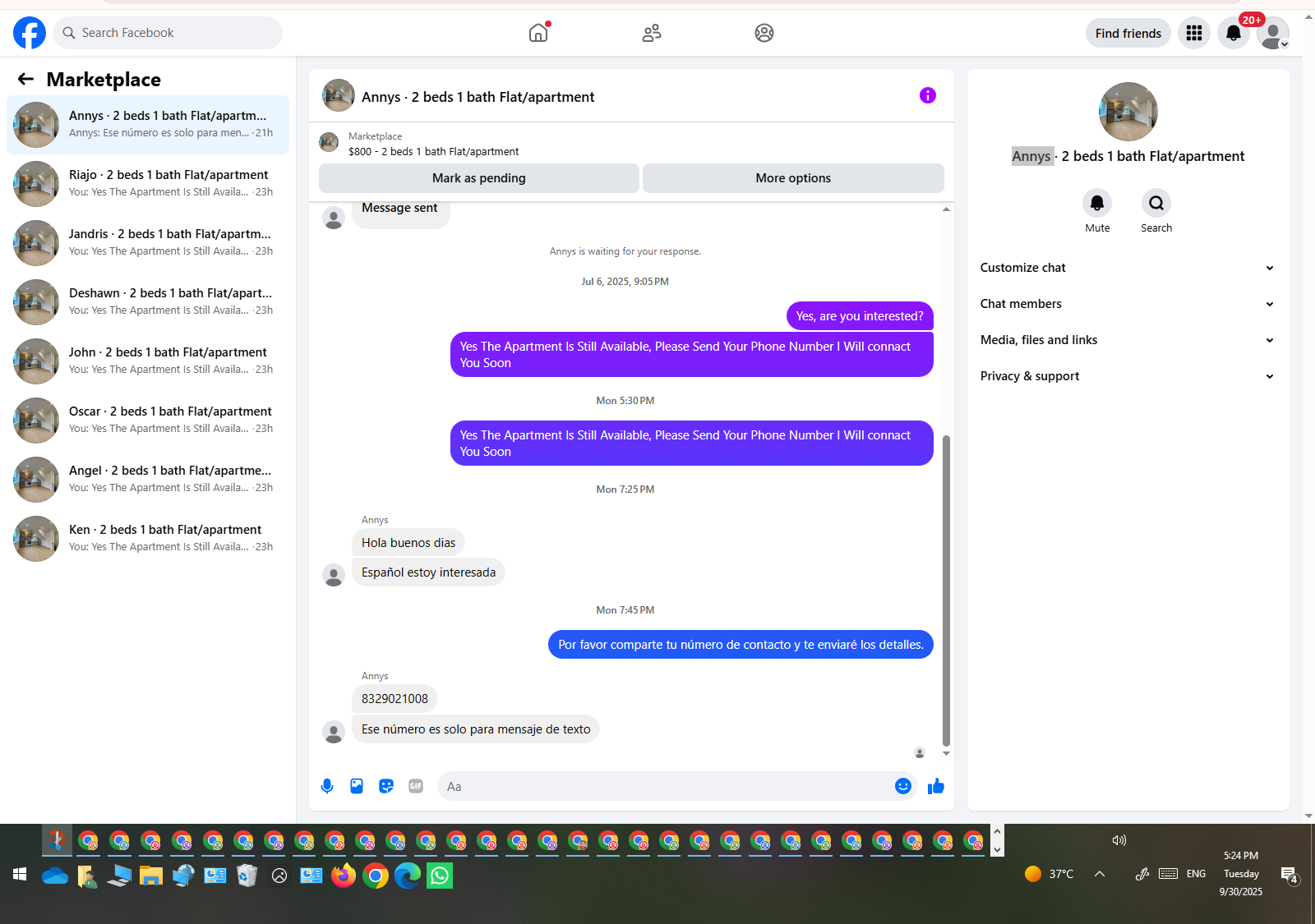Click the chat scrollbar up arrow
The width and height of the screenshot is (1315, 924).
click(946, 209)
